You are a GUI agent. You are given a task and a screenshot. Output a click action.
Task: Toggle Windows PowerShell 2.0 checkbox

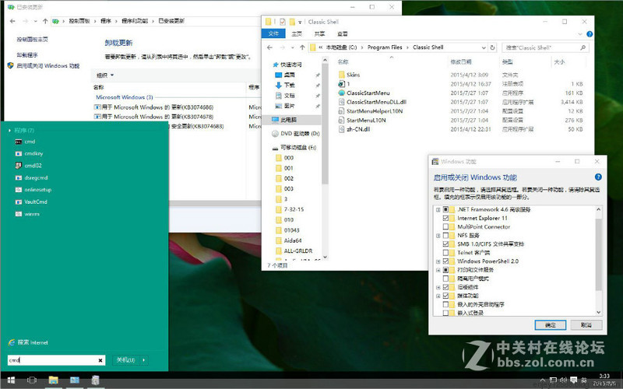click(445, 261)
